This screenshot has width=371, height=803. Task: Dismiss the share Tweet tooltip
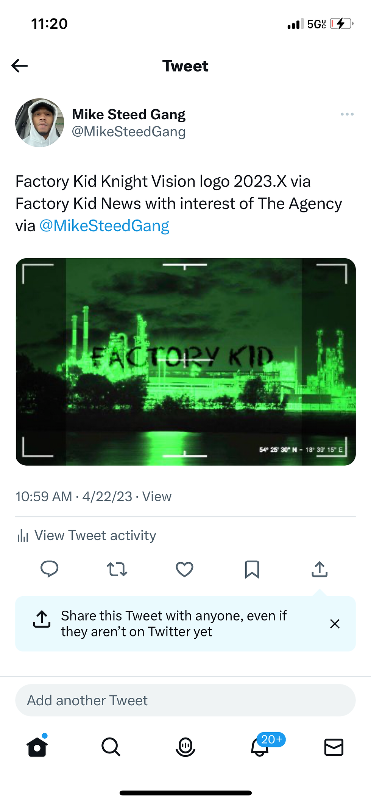(x=335, y=624)
